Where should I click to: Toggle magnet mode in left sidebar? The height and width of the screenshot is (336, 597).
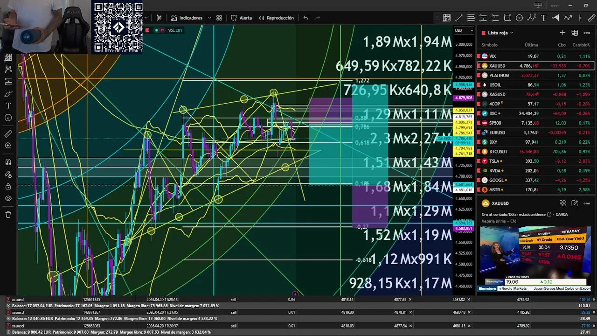point(8,162)
